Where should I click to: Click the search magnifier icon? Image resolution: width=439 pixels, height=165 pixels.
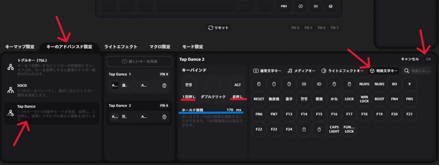coord(406,71)
